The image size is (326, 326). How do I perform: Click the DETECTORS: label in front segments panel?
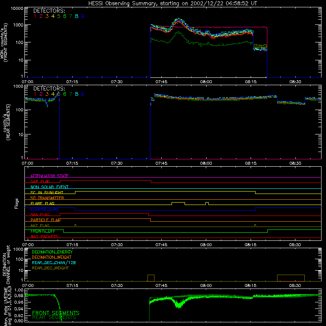point(49,11)
